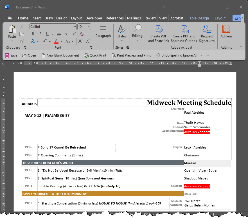Switch to the References tab
Viewport: 248px width, 218px height.
pos(115,18)
